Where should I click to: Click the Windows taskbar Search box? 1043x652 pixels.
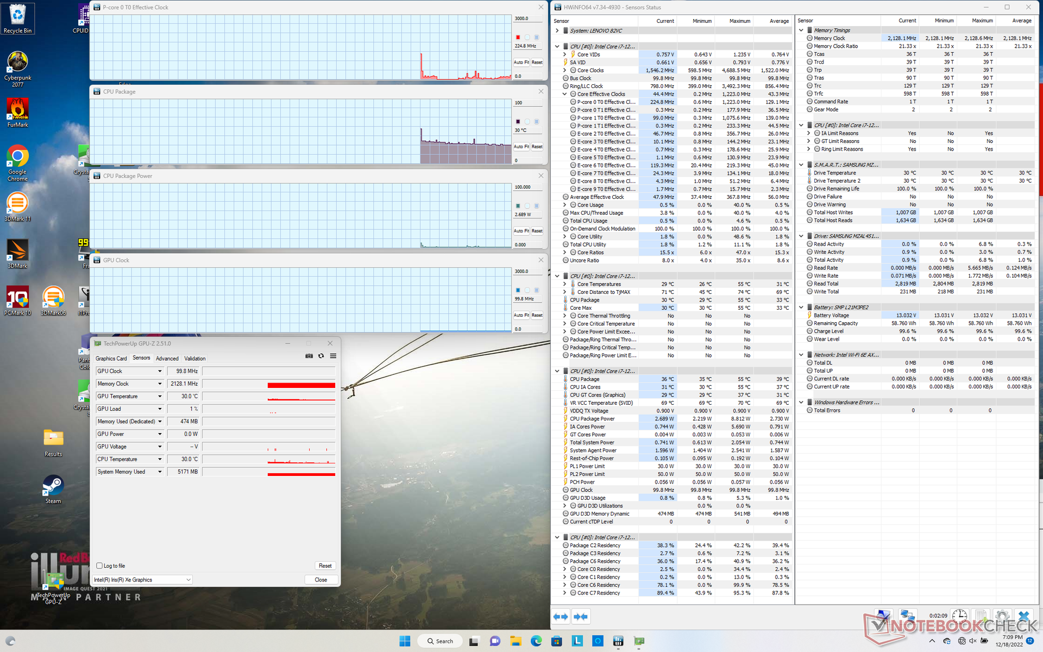(x=439, y=641)
